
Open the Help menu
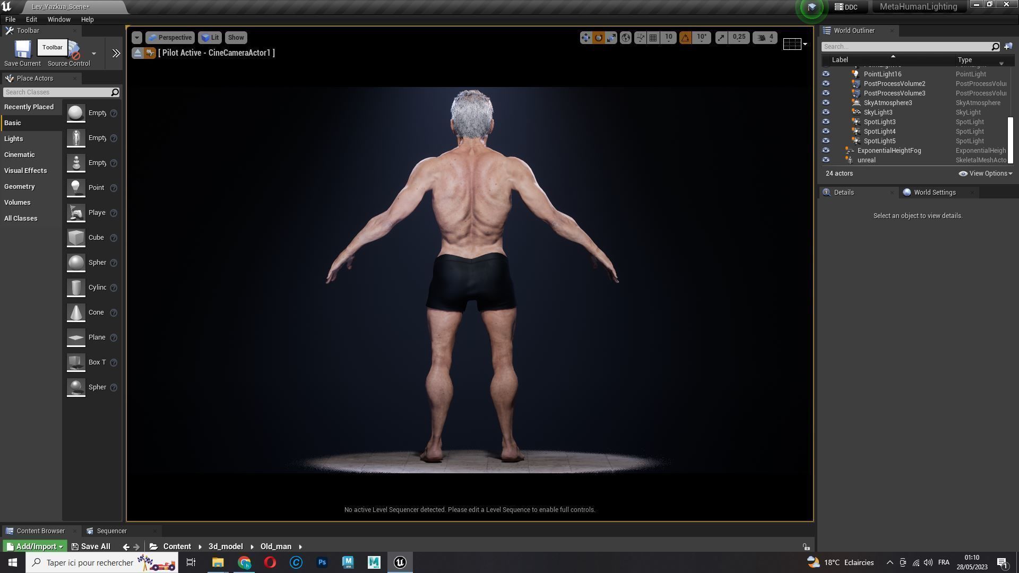pos(88,20)
